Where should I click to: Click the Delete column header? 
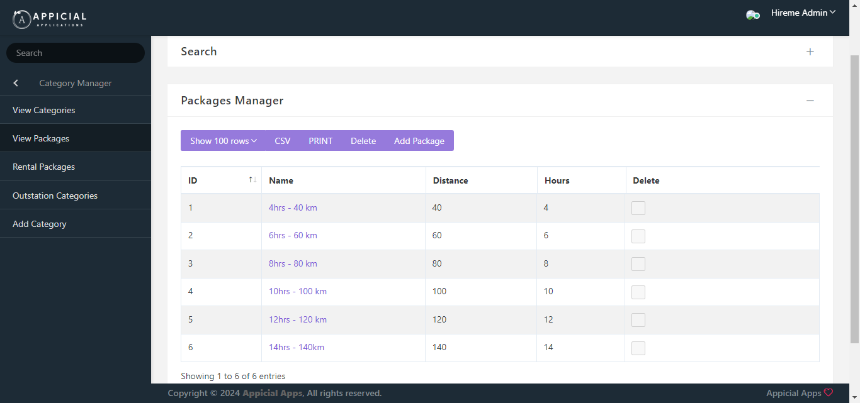coord(722,180)
